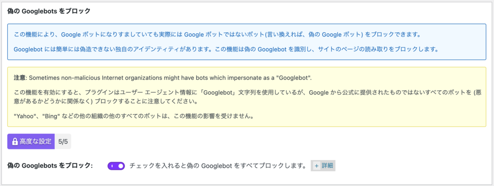Click the white knob of the purple toggle
This screenshot has width=494, height=186.
pos(121,166)
